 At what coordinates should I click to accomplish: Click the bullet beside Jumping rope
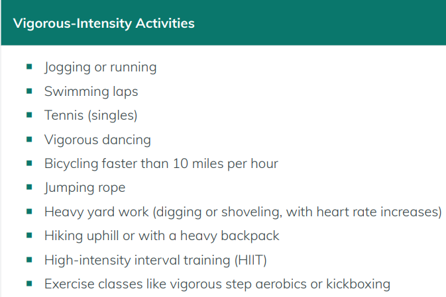point(29,187)
